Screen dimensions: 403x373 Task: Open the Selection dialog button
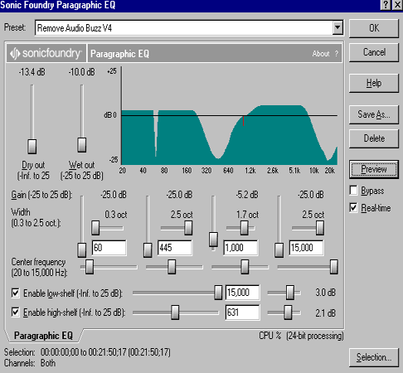coord(374,357)
